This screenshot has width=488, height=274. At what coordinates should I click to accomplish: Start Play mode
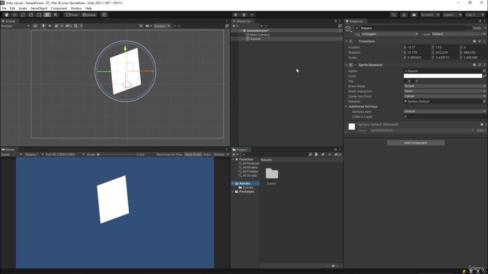(x=236, y=15)
